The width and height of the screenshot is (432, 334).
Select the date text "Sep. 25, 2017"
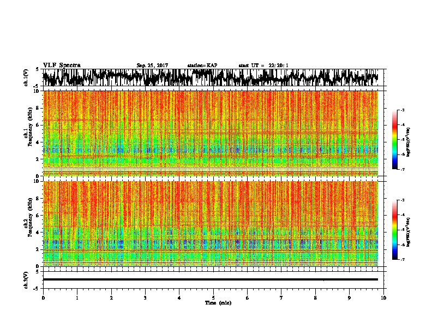(x=152, y=65)
